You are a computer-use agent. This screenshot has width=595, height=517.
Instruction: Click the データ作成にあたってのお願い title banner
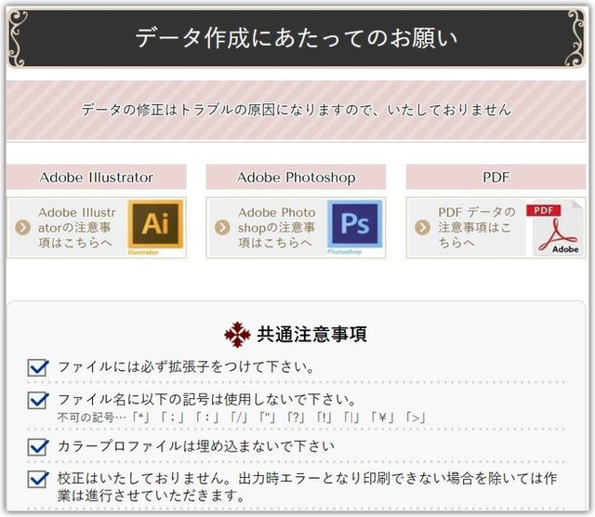[297, 38]
